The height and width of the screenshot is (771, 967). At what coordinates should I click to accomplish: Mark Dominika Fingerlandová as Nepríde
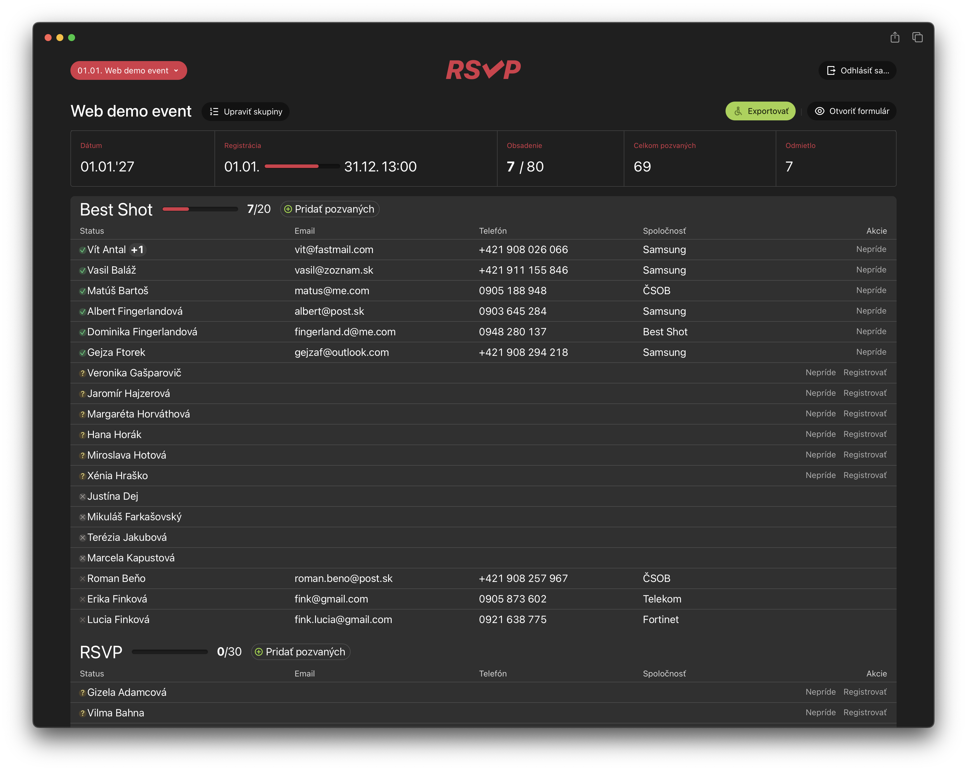tap(871, 331)
